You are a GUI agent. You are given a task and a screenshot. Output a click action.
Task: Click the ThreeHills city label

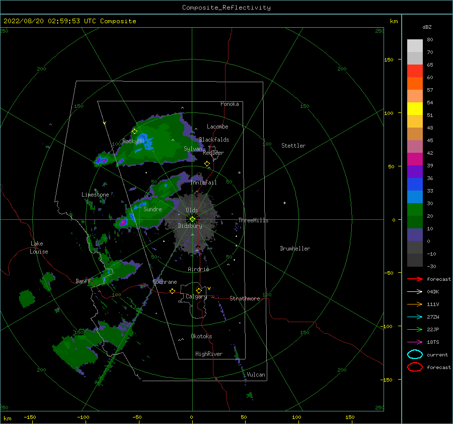(253, 220)
